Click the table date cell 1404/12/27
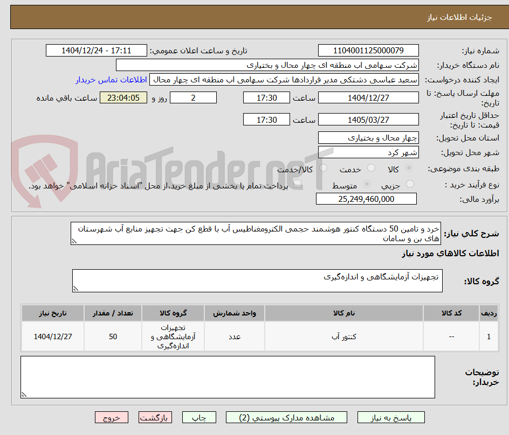This screenshot has width=509, height=435. coord(53,336)
